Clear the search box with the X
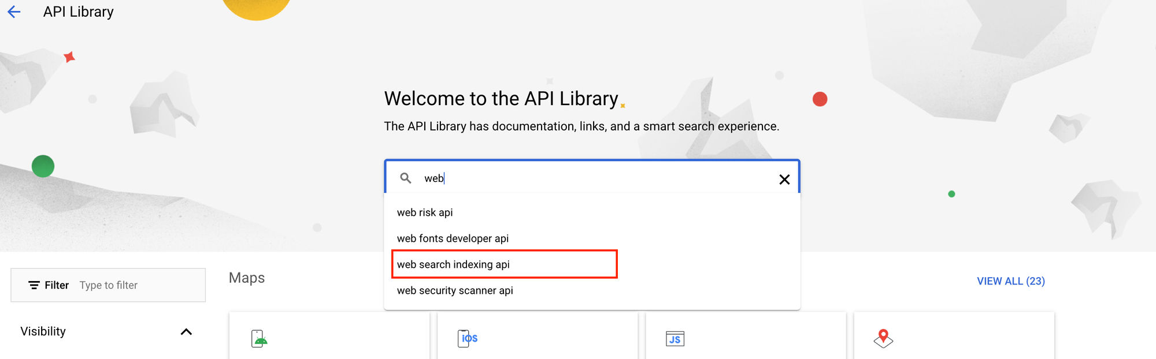Viewport: 1156px width, 359px height. (784, 179)
